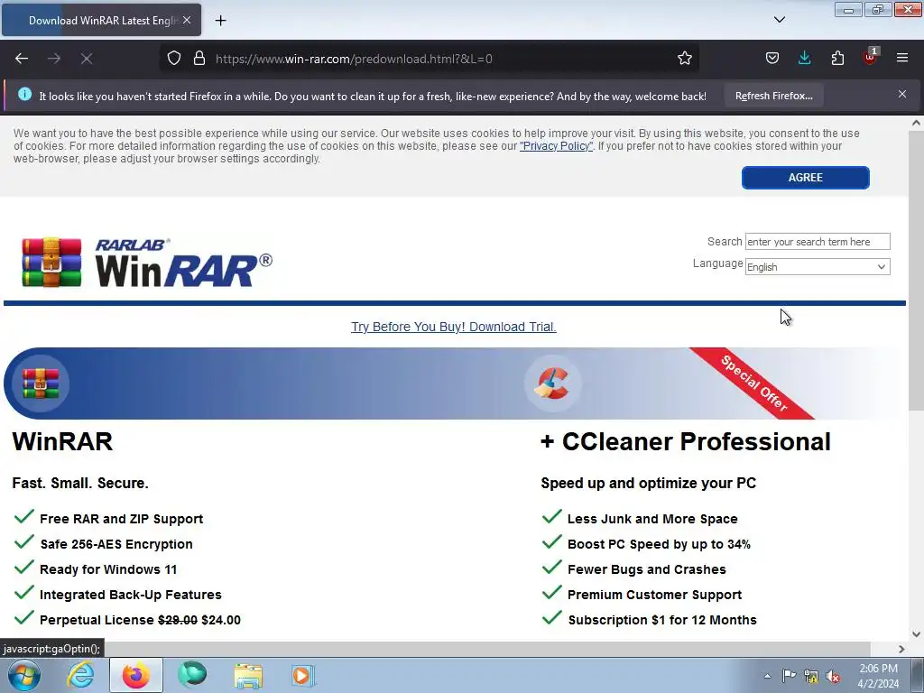
Task: Click "Perpetual License $29.00 $24.00" text
Action: pos(140,621)
